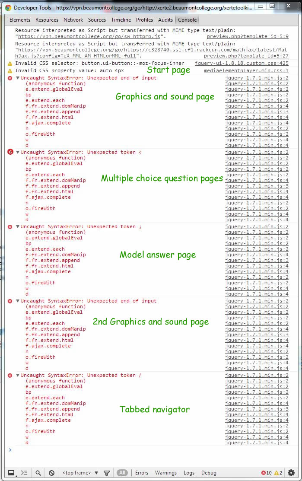Filter console by Logs
The image size is (302, 481).
(x=189, y=473)
